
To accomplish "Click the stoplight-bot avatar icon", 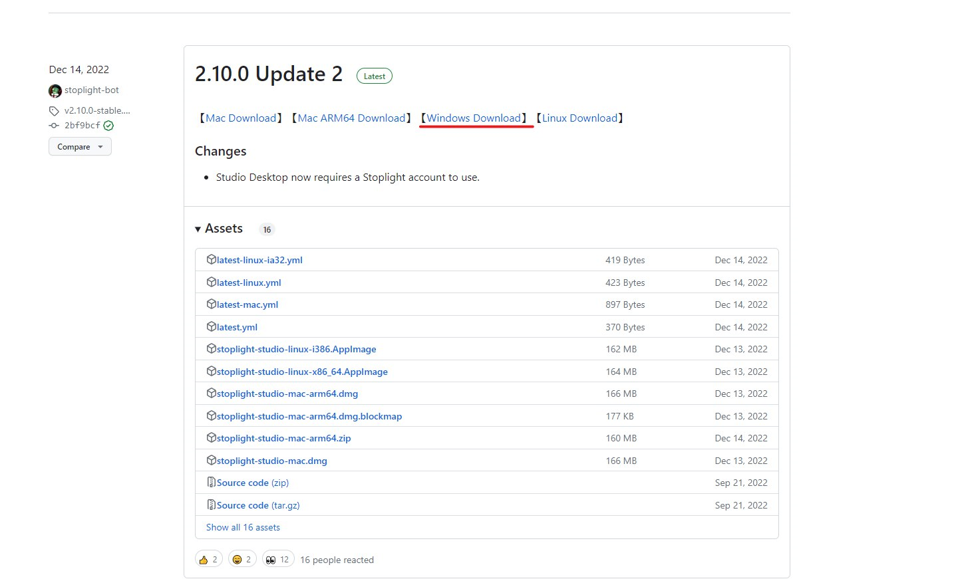I will (55, 90).
